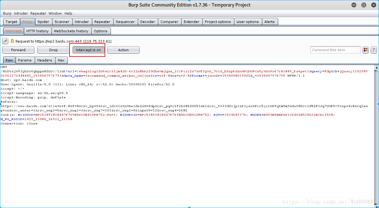Close the Burp Suite window
The height and width of the screenshot is (208, 379).
pos(373,5)
